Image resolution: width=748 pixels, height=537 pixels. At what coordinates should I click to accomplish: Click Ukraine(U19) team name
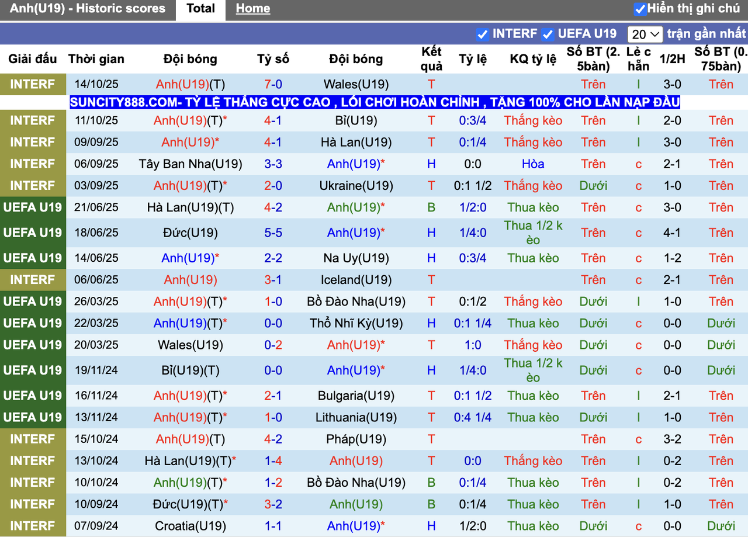pos(356,186)
